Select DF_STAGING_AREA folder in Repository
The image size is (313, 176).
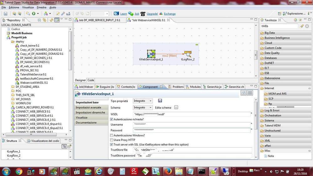click(27, 87)
